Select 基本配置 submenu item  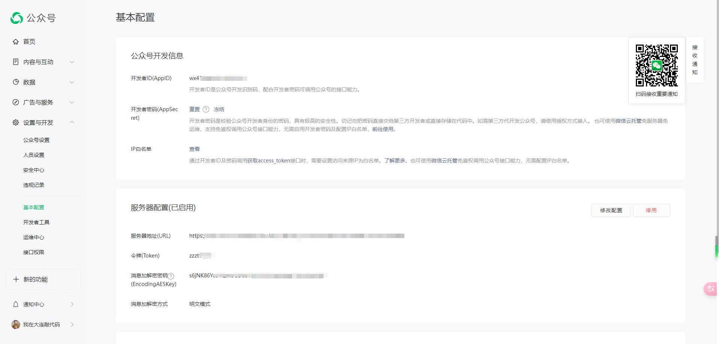pos(34,207)
